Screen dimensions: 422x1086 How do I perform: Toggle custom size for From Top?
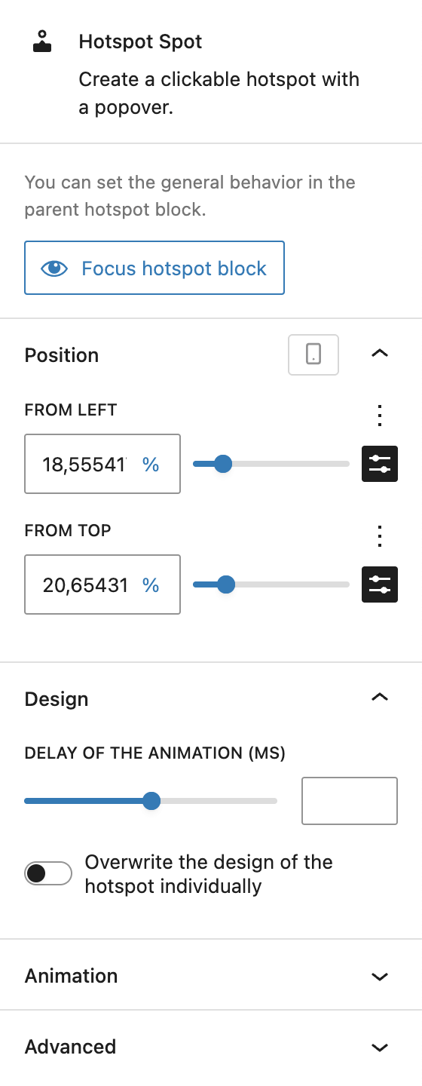coord(380,584)
